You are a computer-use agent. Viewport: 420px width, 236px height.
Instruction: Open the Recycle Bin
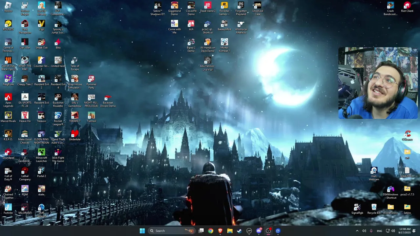(x=374, y=209)
